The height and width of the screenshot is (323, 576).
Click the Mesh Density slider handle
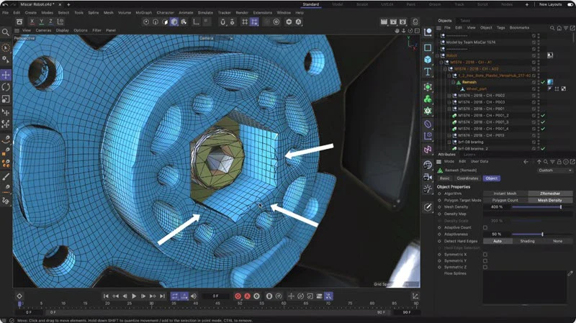click(x=561, y=207)
